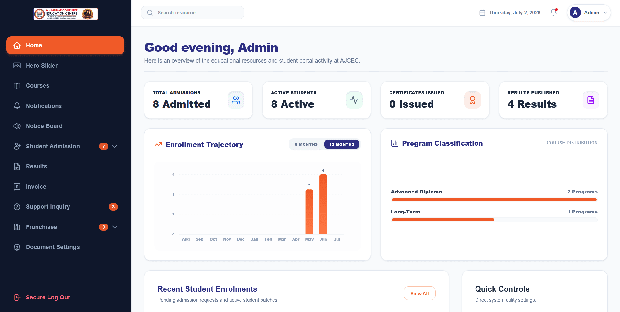The image size is (620, 312).
Task: Click the "4 Results" value
Action: (x=532, y=104)
